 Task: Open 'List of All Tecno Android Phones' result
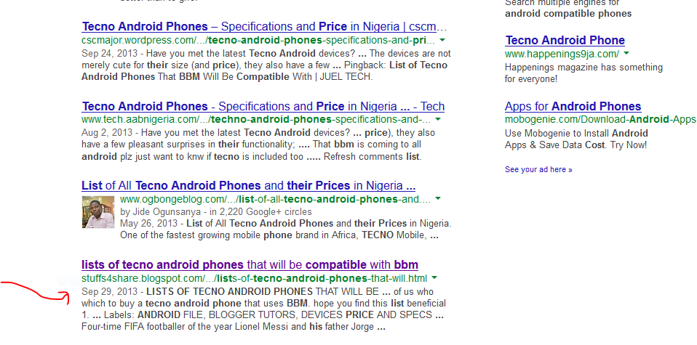249,186
